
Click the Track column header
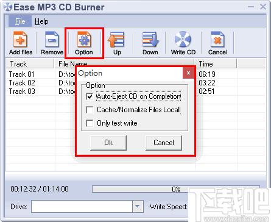pos(30,64)
